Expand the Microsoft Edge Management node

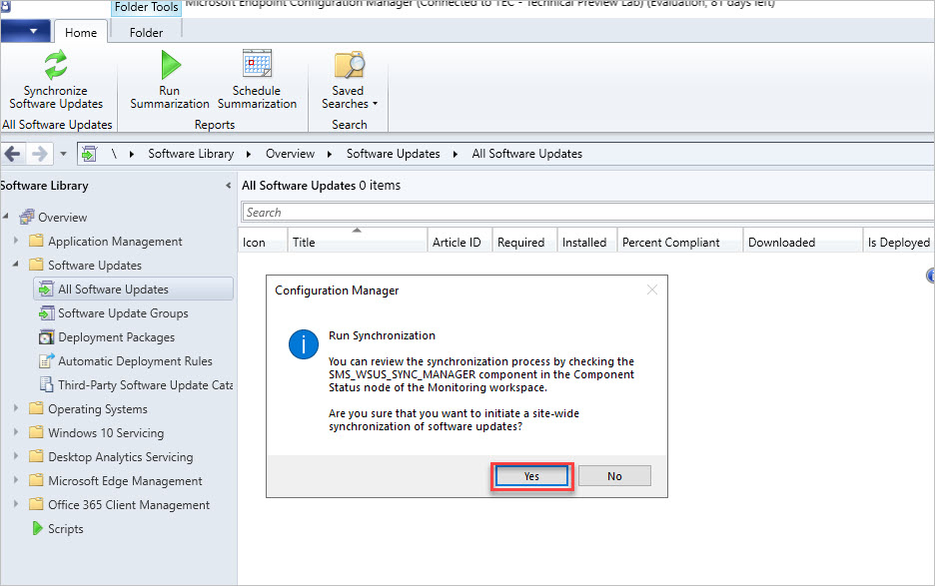pyautogui.click(x=16, y=480)
